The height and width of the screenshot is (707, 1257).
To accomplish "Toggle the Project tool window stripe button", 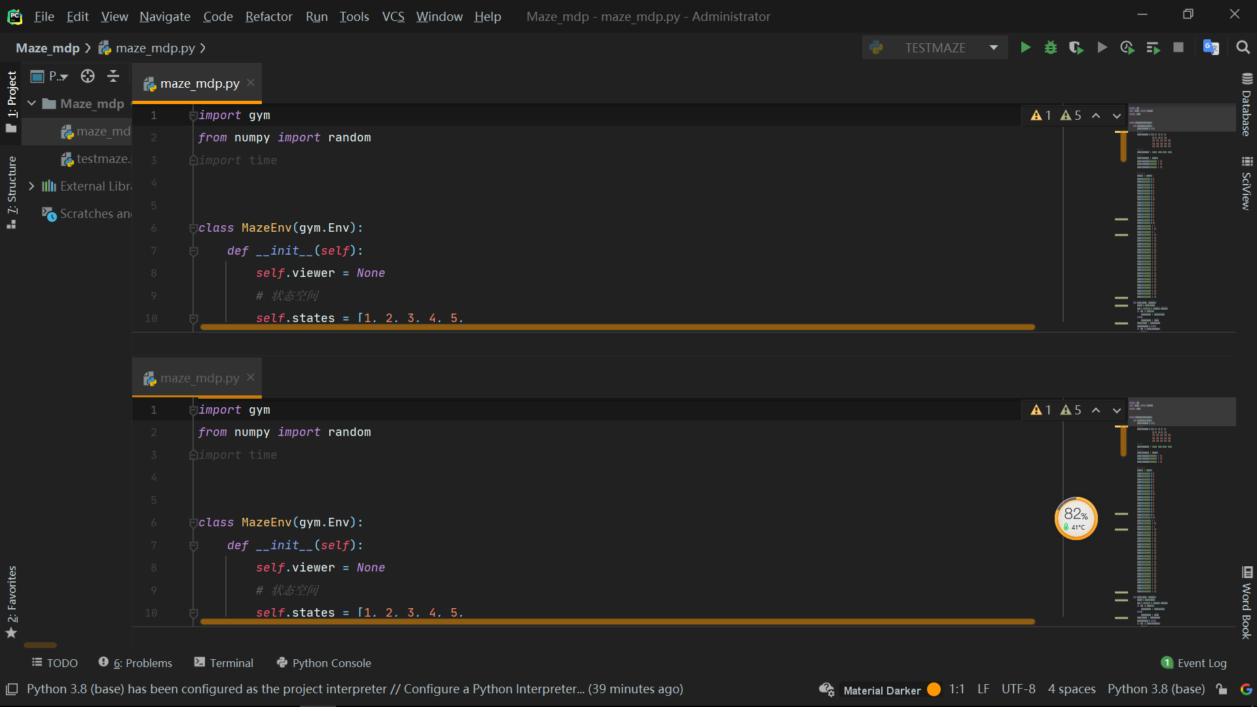I will pyautogui.click(x=11, y=92).
